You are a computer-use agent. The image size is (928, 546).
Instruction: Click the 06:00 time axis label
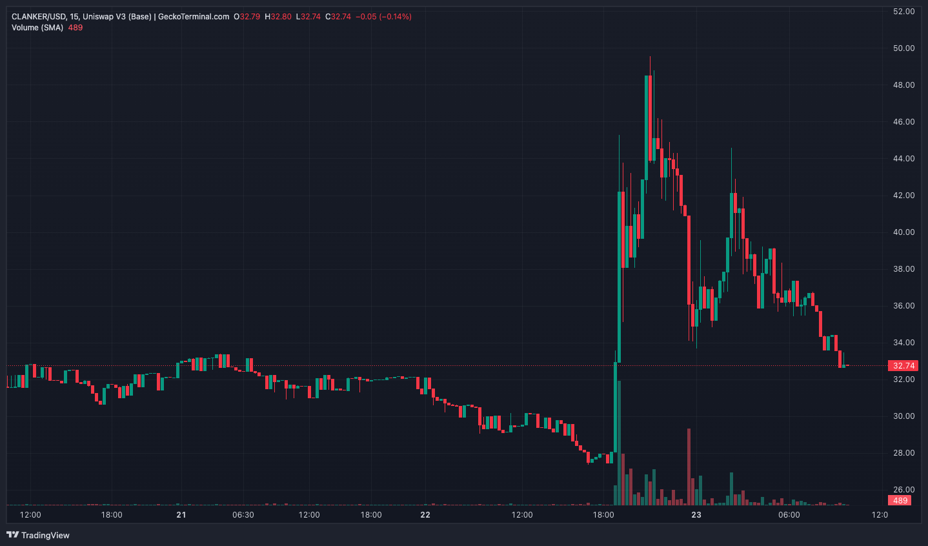pos(789,515)
